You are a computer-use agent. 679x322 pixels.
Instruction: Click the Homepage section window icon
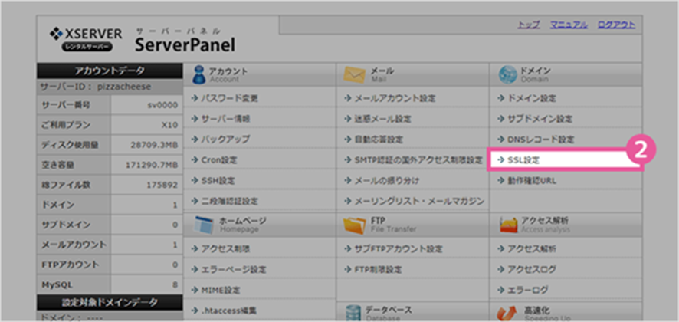click(x=205, y=225)
